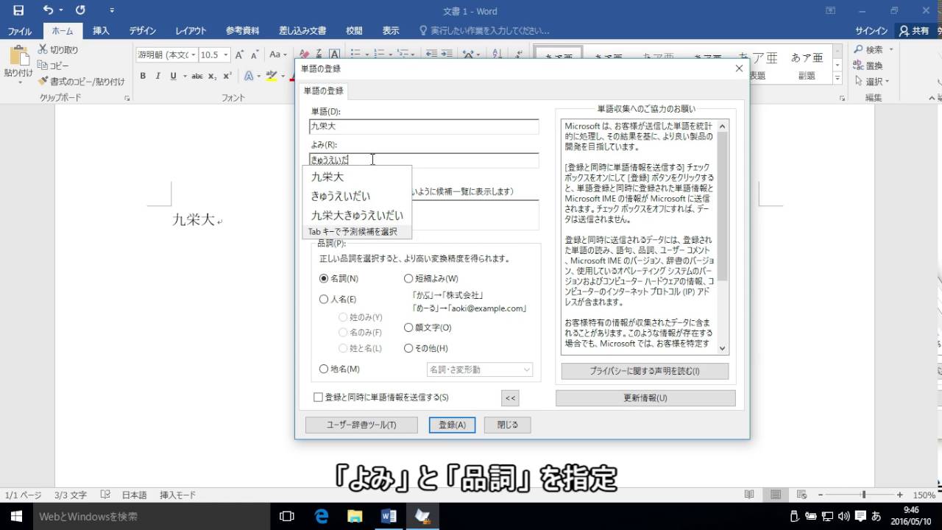Click the Copy (コピー) icon

coord(43,66)
